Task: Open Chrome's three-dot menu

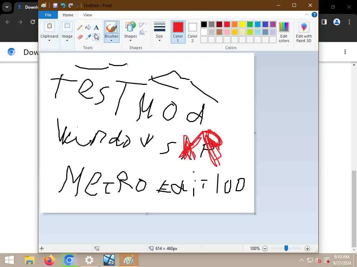Action: 349,22
